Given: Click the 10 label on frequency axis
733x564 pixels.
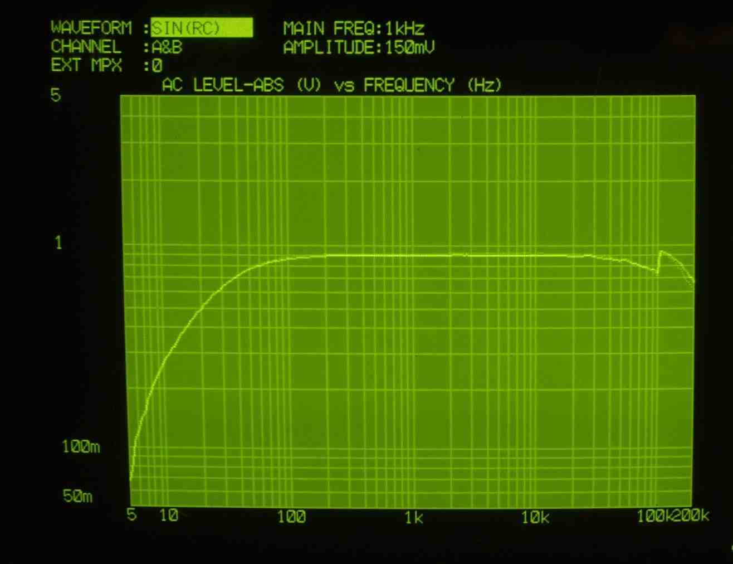Looking at the screenshot, I should point(169,516).
